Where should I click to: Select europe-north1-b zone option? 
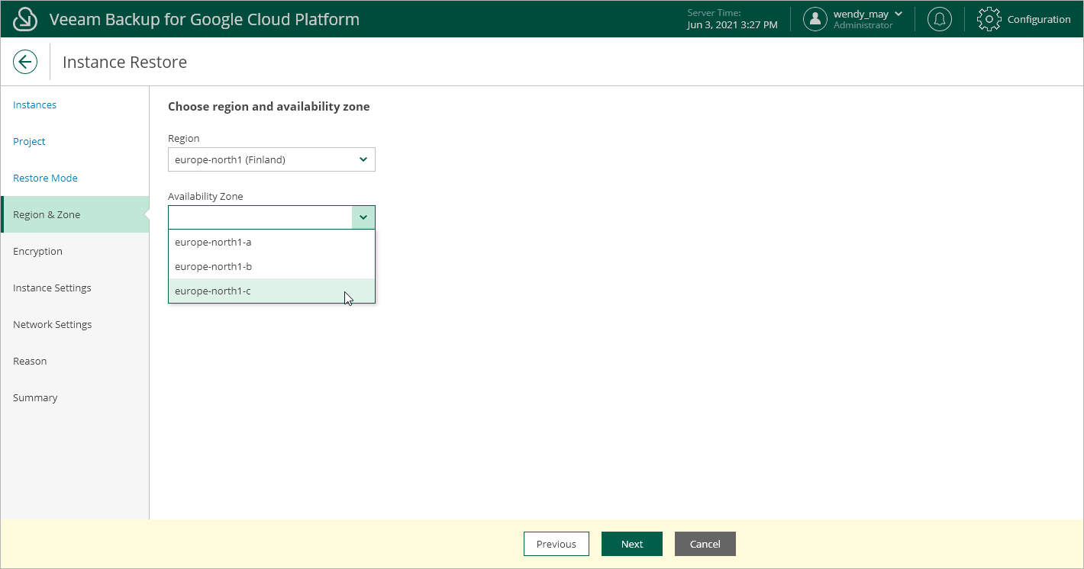(272, 266)
